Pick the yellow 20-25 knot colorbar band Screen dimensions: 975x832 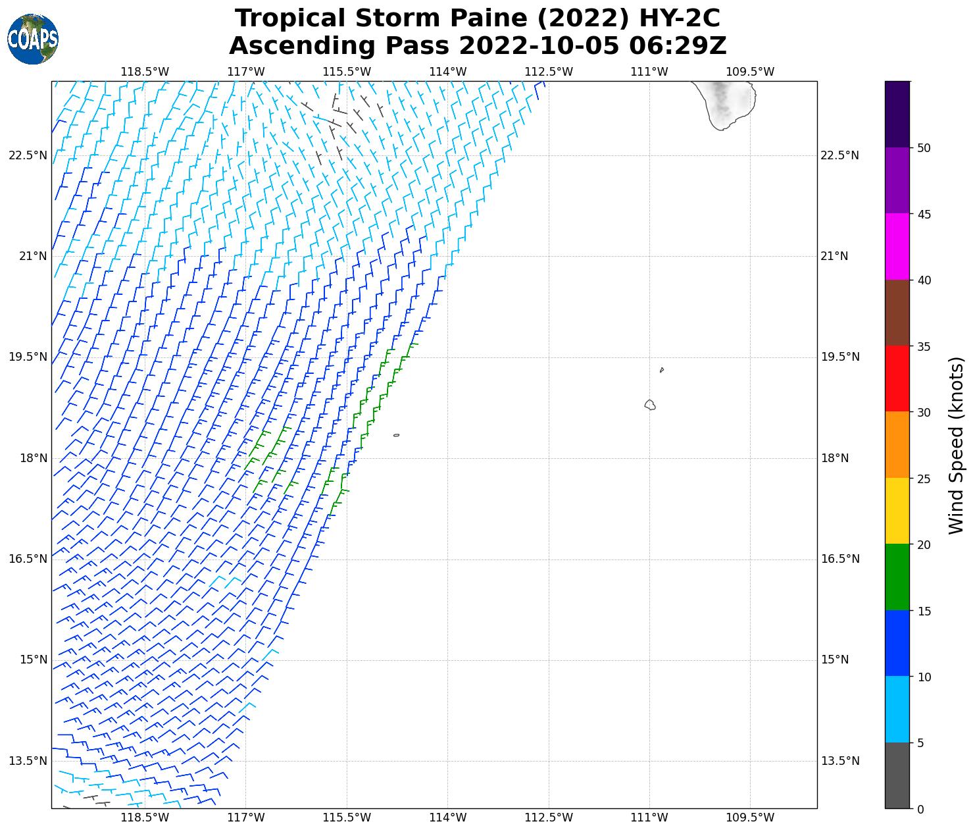897,511
